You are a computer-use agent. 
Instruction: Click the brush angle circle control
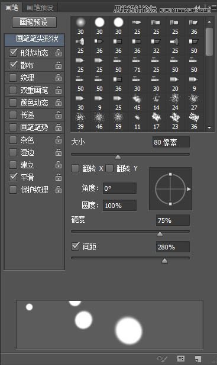tap(170, 189)
